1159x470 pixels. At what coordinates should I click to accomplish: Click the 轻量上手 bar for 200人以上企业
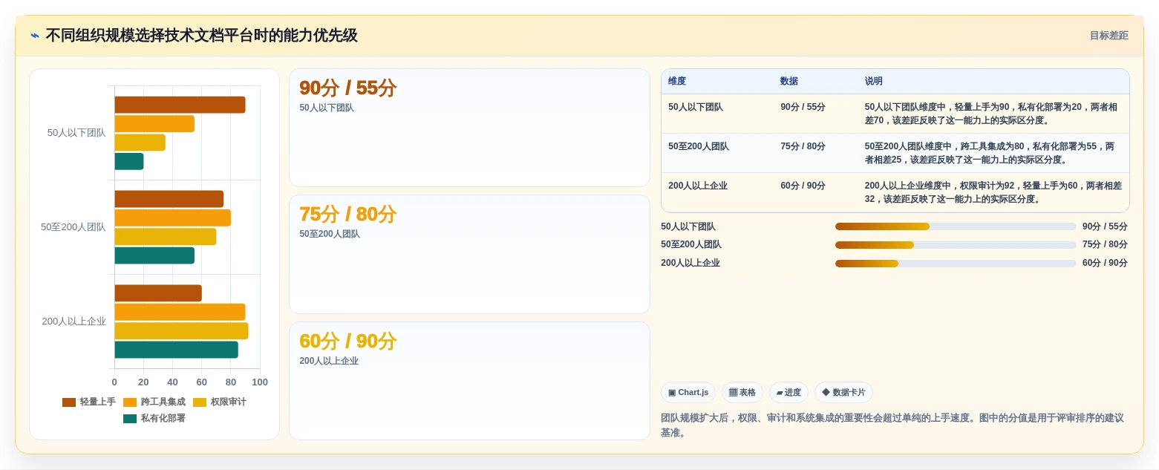[x=158, y=293]
